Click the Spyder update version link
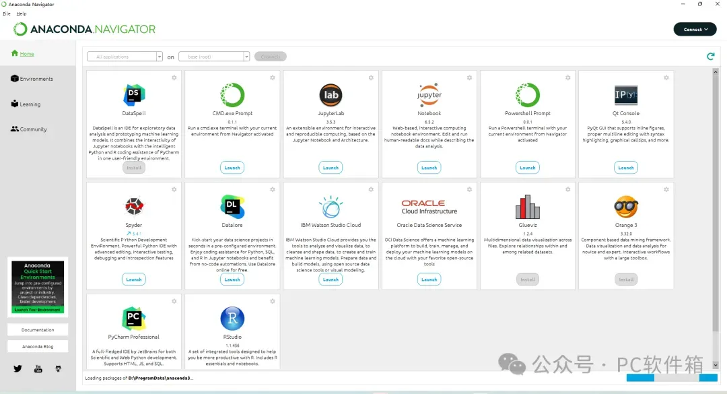The width and height of the screenshot is (727, 394). tap(134, 234)
